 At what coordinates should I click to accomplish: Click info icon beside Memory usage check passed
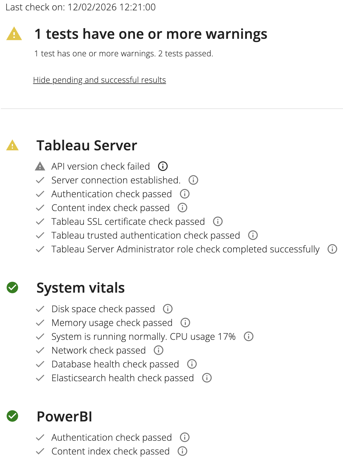185,323
